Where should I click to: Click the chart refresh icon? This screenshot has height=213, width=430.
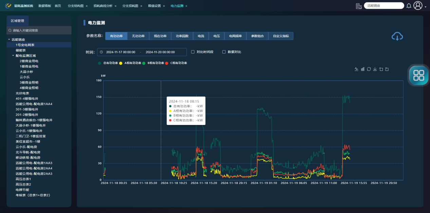pyautogui.click(x=369, y=69)
